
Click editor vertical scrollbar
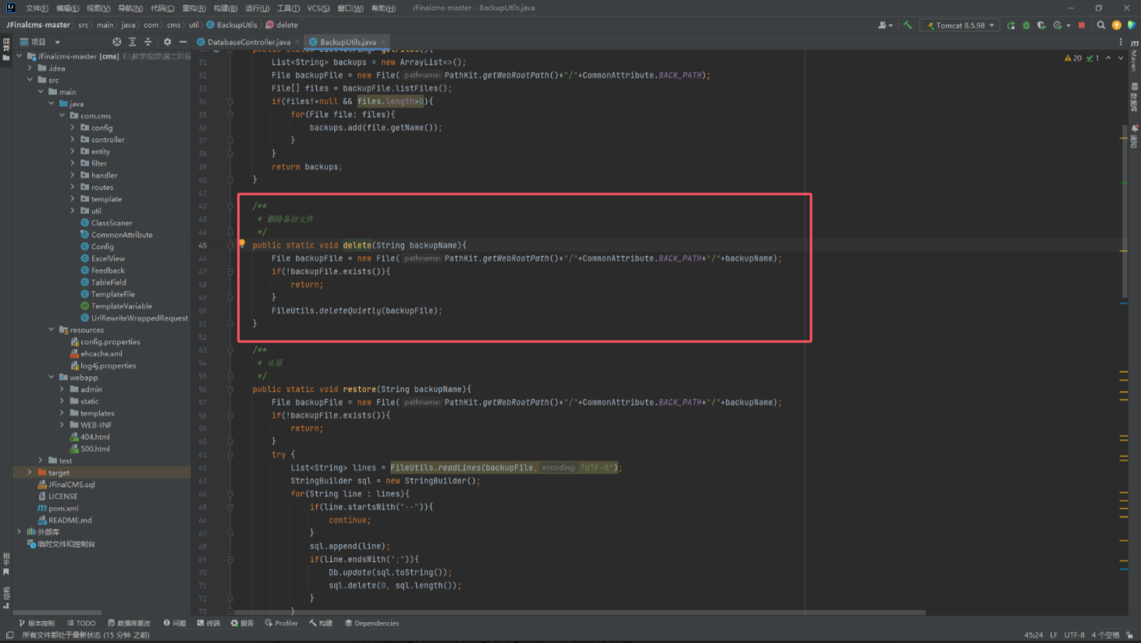click(x=1125, y=211)
